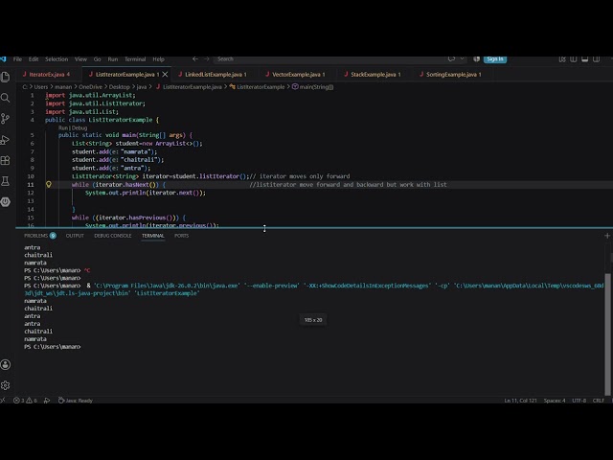Go back with the left arrow
613x460 pixels.
195,59
